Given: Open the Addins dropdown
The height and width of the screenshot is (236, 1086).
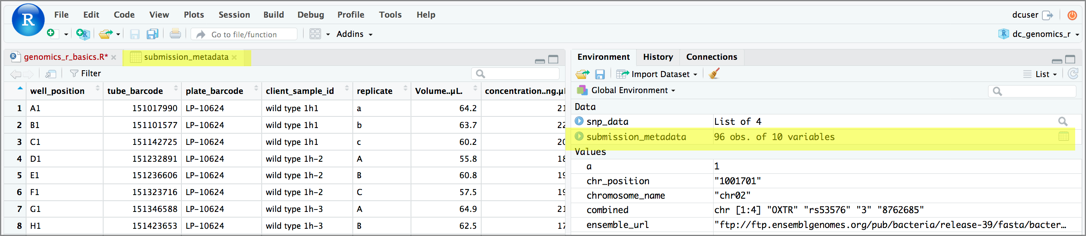Looking at the screenshot, I should (x=354, y=34).
